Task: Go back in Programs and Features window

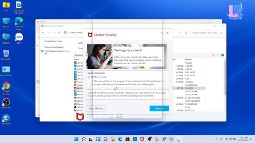Action: point(43,33)
